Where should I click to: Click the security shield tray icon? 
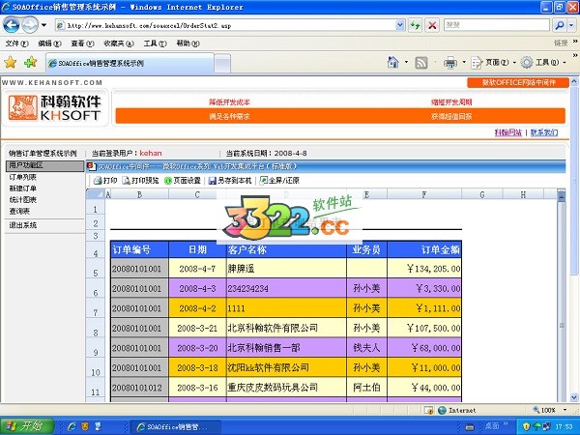(x=526, y=426)
